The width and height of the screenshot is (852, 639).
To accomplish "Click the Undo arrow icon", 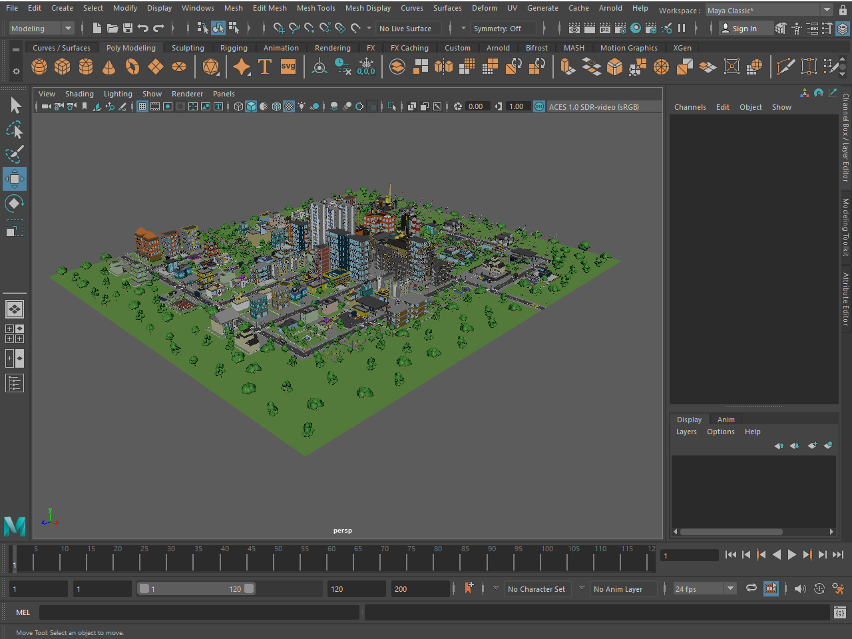I will pos(143,28).
